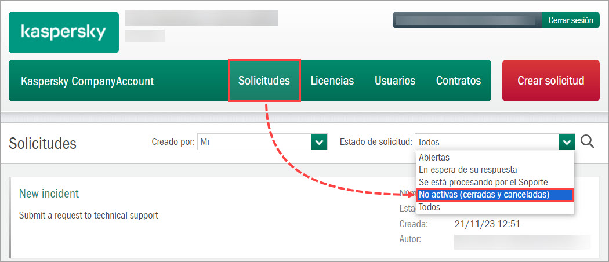
Task: Click the Crear solicitud button
Action: click(551, 81)
